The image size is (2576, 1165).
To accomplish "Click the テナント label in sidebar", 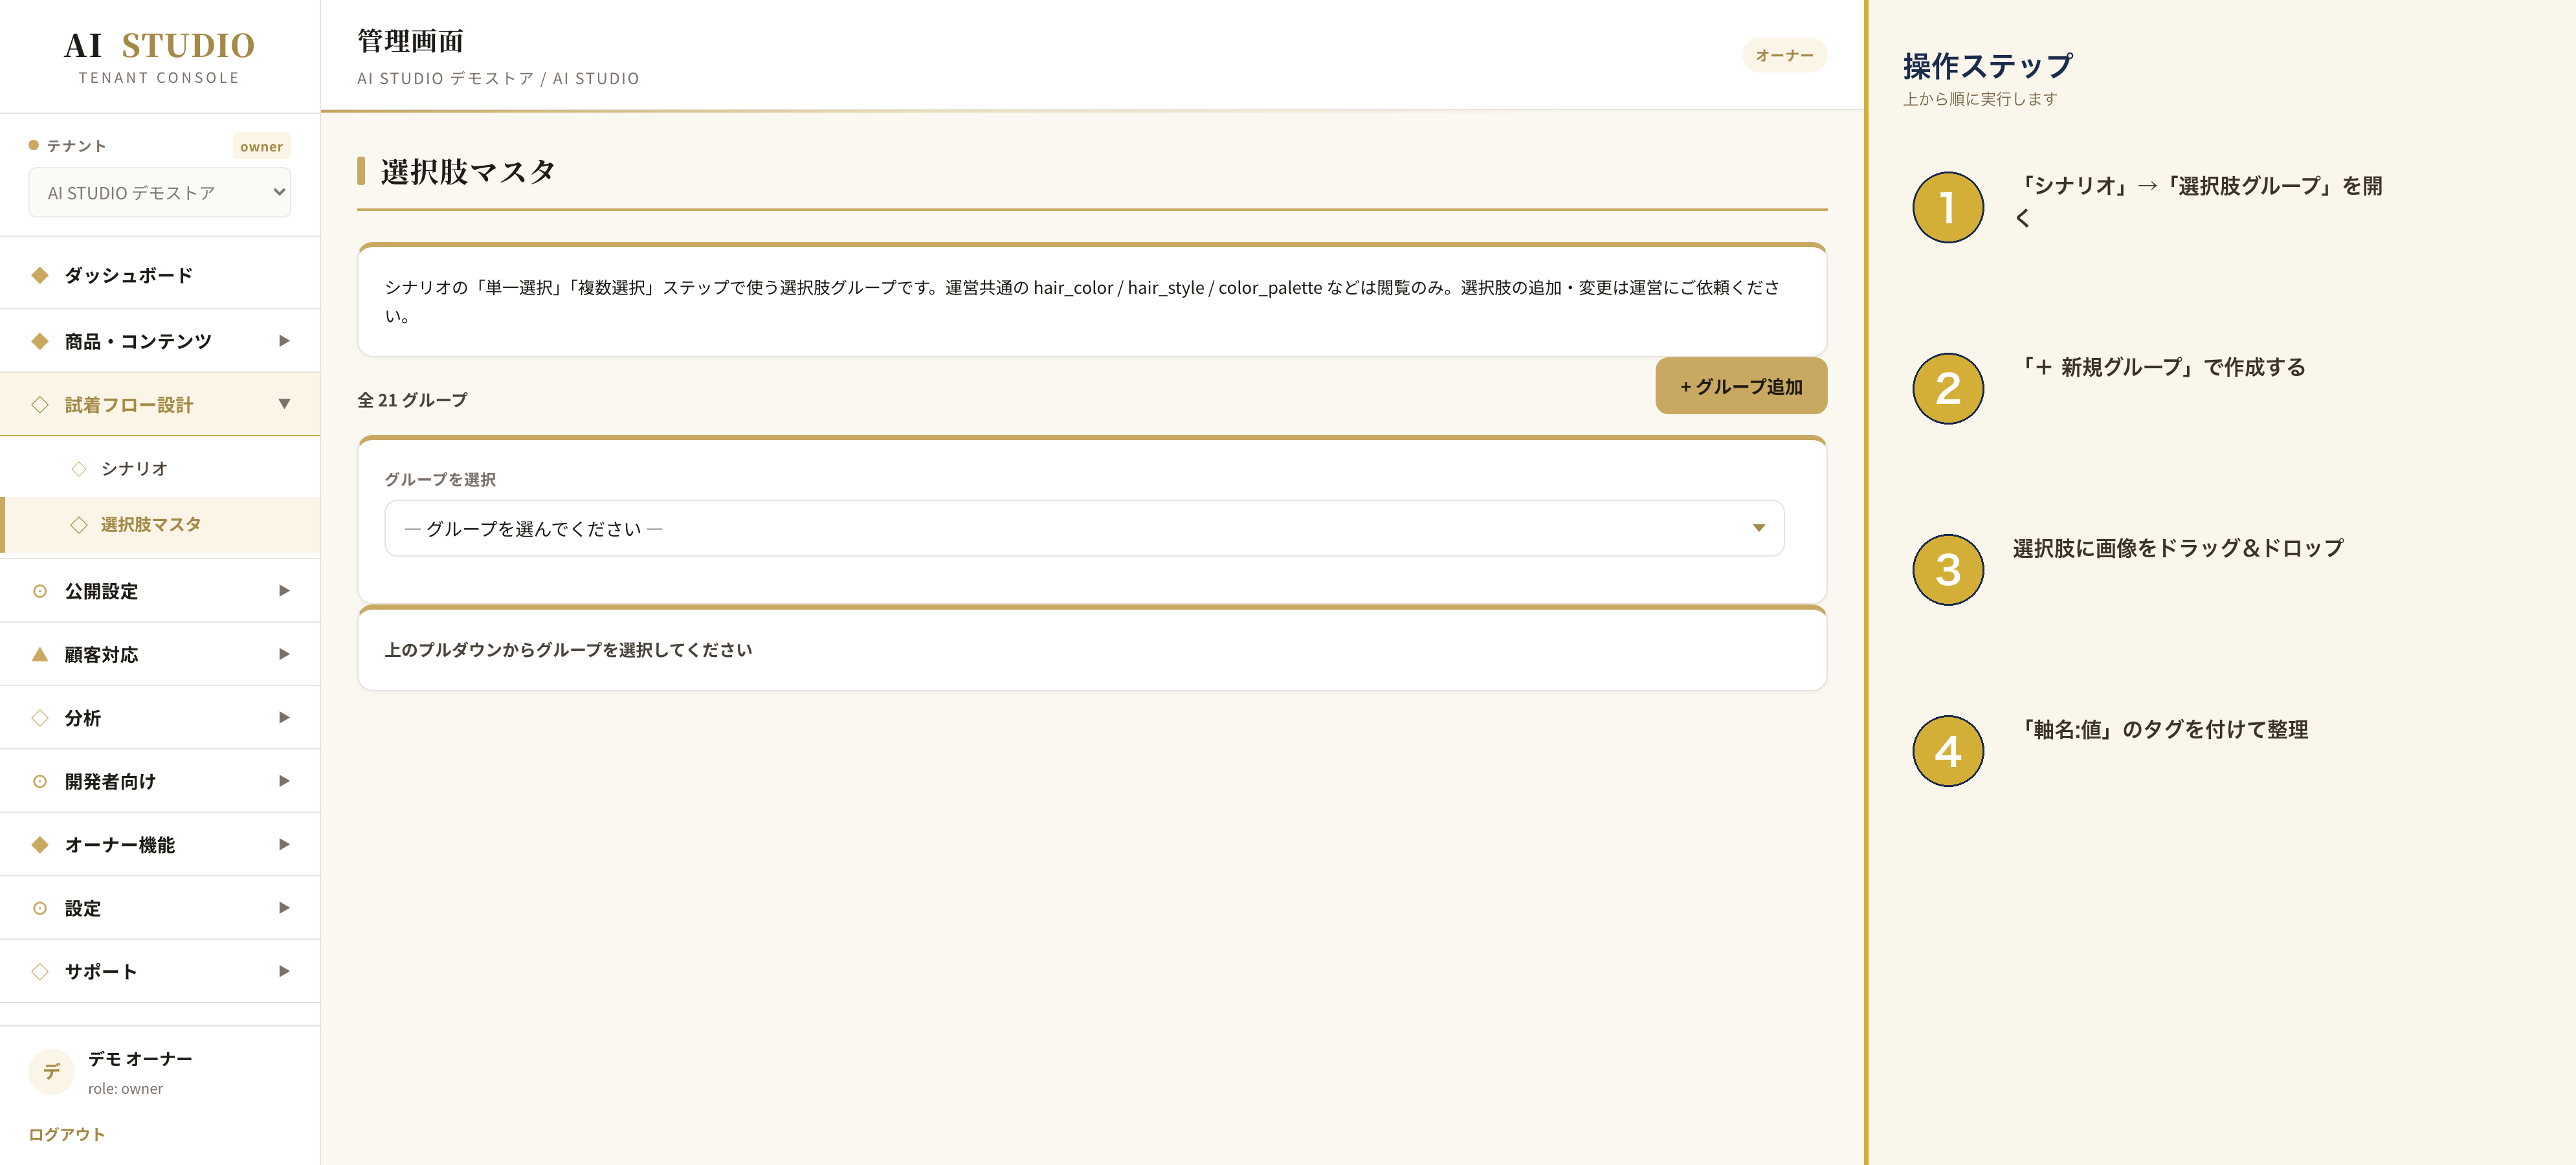I will pos(76,146).
